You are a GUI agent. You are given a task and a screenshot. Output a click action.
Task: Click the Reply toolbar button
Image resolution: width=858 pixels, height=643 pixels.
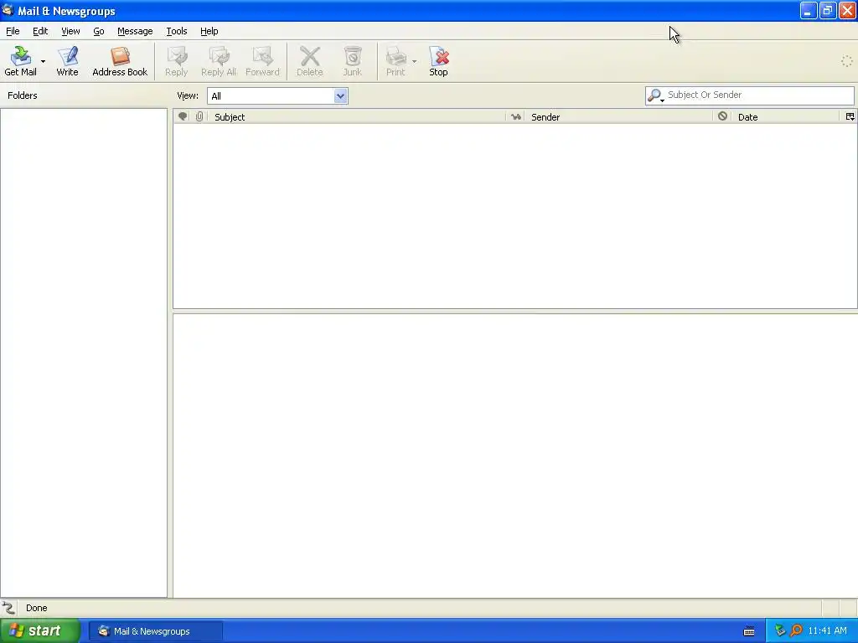click(x=176, y=60)
